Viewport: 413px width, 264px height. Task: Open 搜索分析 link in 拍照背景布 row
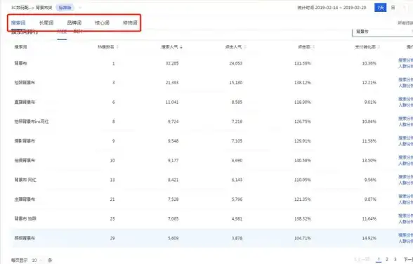click(406, 80)
